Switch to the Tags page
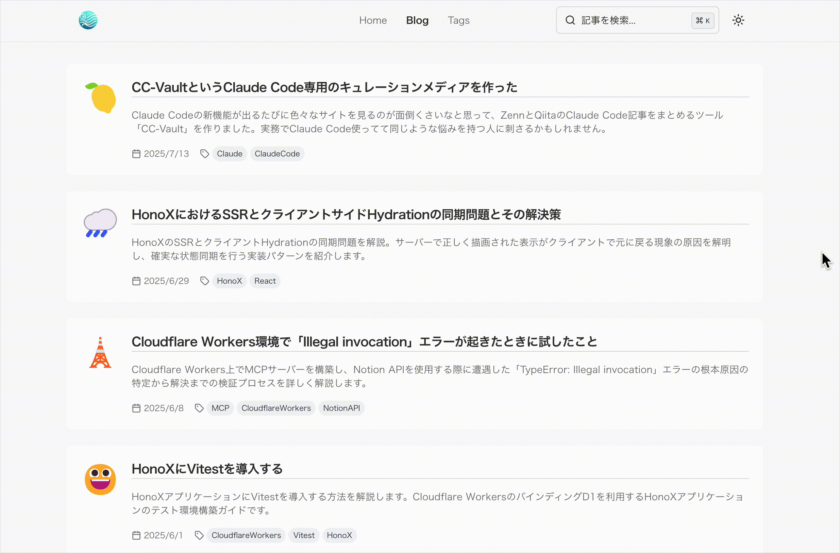The width and height of the screenshot is (840, 553). click(x=458, y=20)
